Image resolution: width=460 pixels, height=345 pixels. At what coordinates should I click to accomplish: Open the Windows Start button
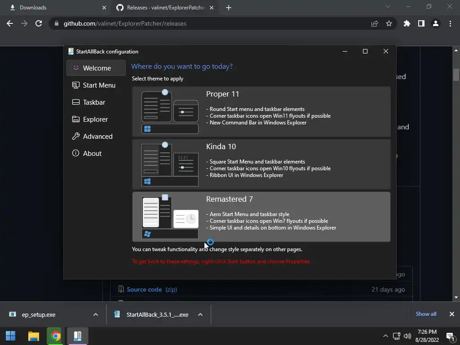11,336
